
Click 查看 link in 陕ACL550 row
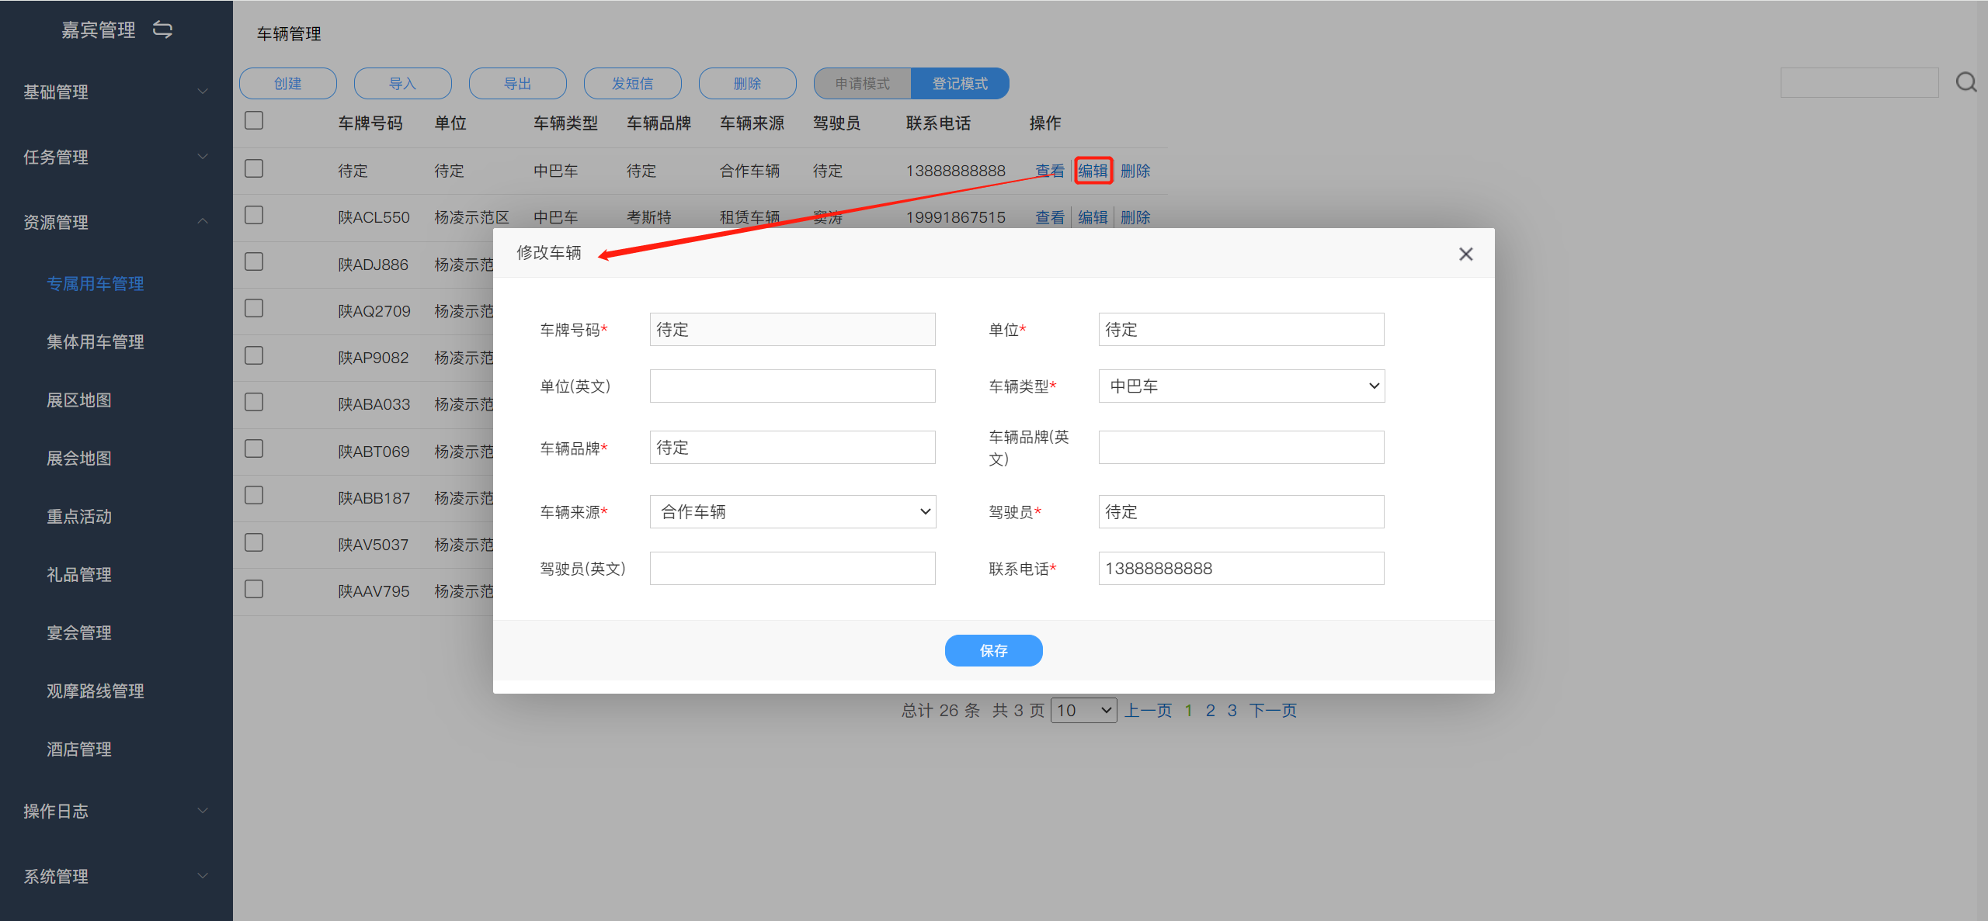[x=1050, y=217]
